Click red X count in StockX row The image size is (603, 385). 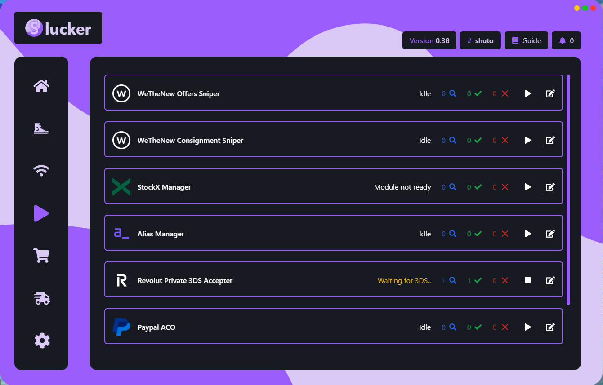500,187
